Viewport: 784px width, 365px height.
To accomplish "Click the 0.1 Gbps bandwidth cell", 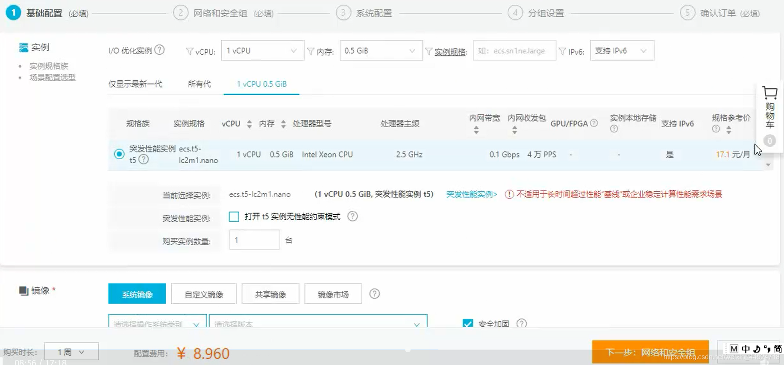I will (x=504, y=155).
